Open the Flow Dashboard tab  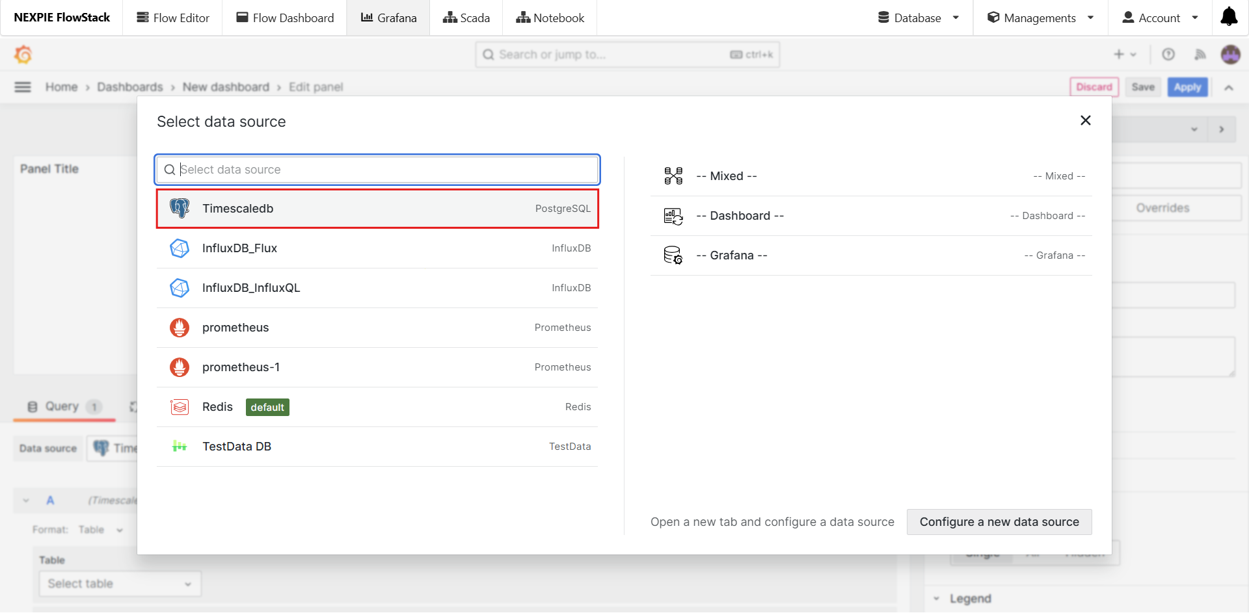285,18
